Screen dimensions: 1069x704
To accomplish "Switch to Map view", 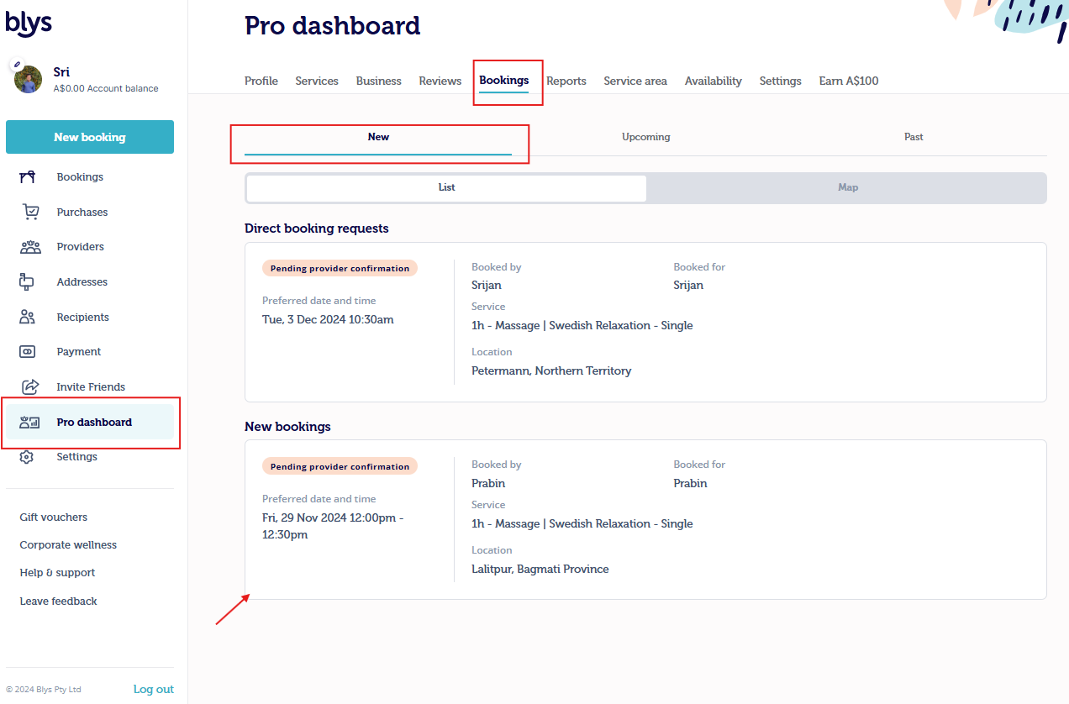I will pyautogui.click(x=848, y=188).
